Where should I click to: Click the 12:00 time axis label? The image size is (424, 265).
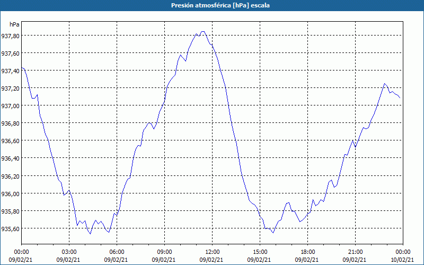coord(213,252)
